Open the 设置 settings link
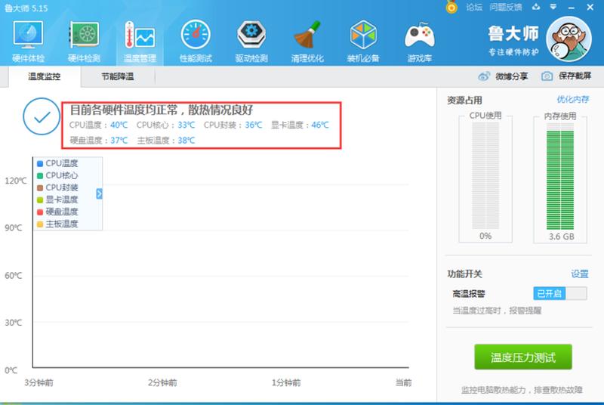The image size is (604, 405). (x=580, y=274)
